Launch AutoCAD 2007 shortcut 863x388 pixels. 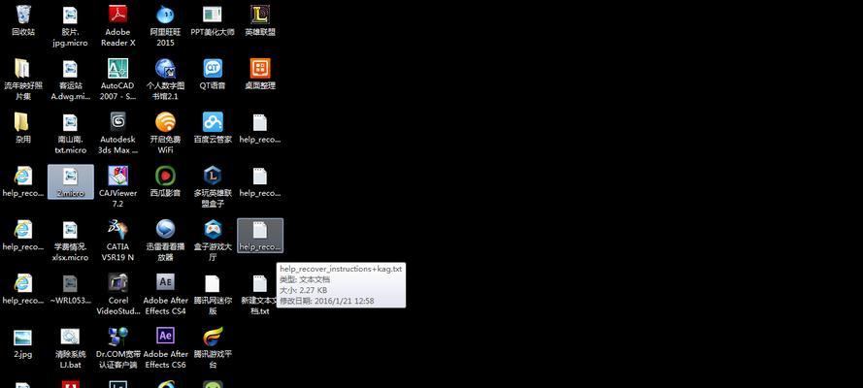tap(117, 80)
